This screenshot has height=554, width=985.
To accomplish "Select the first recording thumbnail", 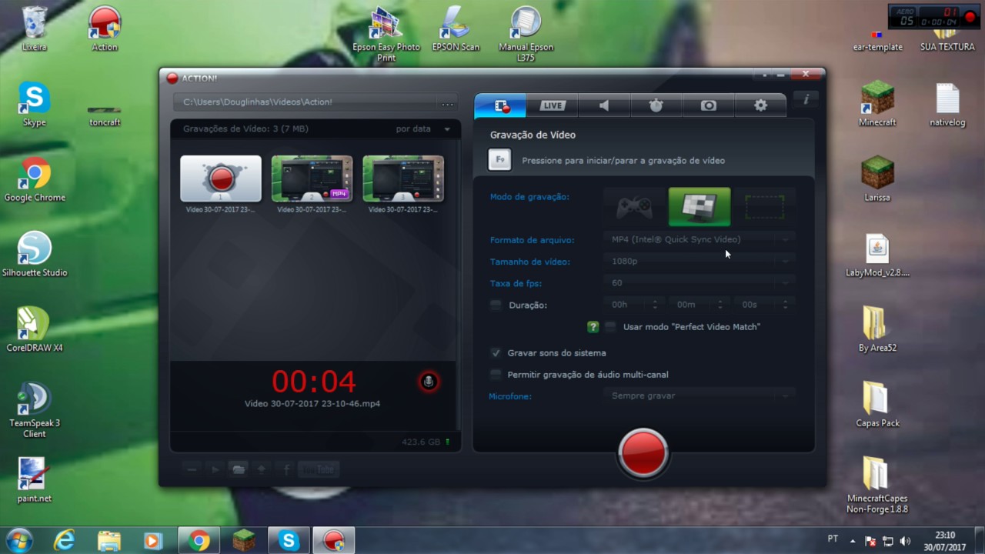I will (221, 179).
